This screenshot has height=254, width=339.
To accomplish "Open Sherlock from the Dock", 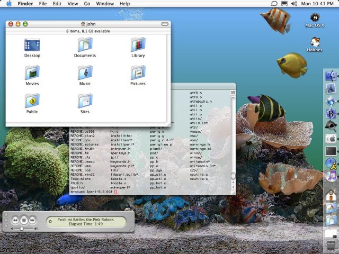I will (331, 126).
